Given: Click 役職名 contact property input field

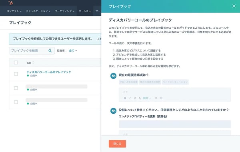Looking at the screenshot, I should pos(175,124).
